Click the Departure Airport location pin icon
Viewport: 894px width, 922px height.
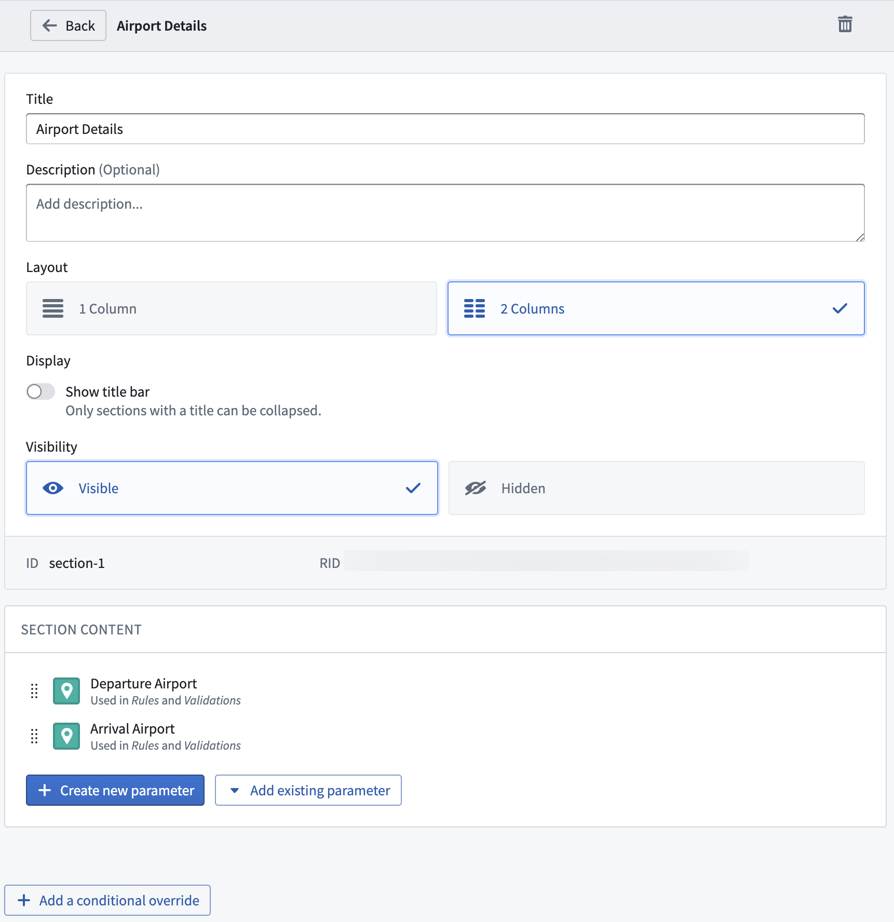click(66, 691)
